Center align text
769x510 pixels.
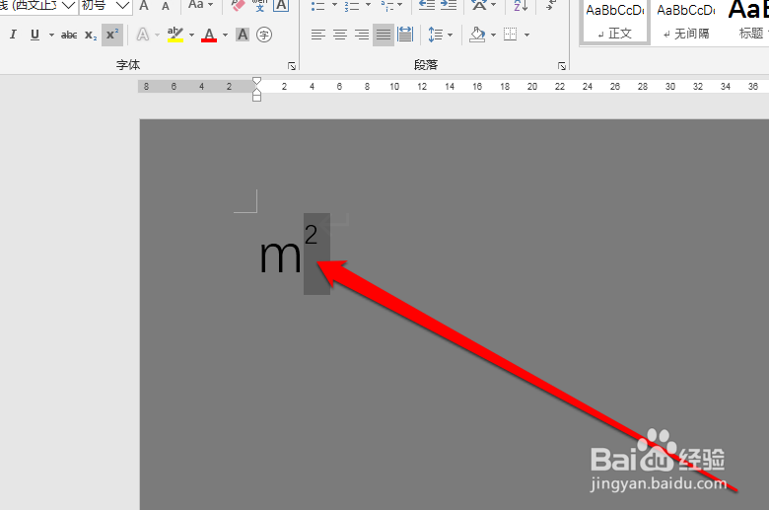340,35
